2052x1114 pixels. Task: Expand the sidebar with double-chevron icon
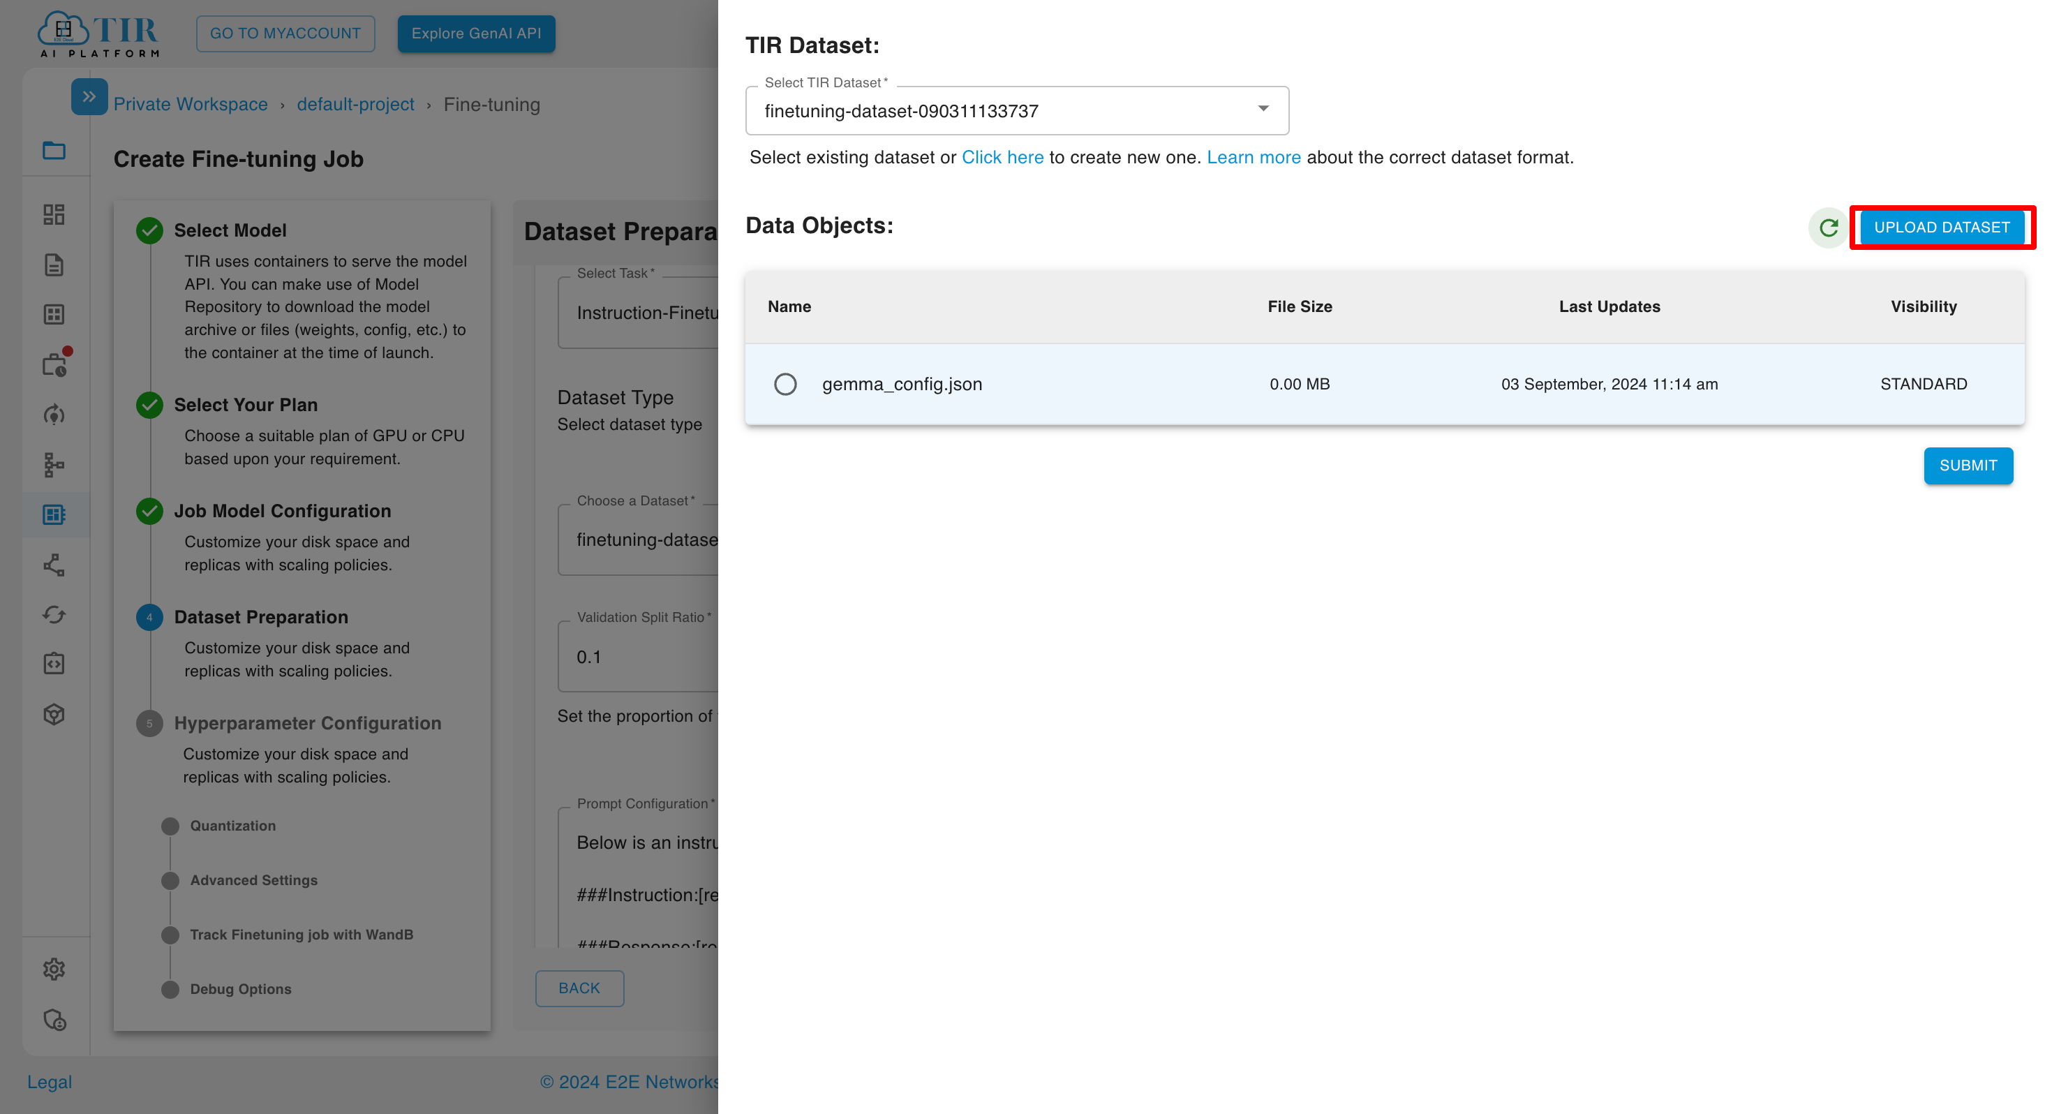[x=89, y=96]
